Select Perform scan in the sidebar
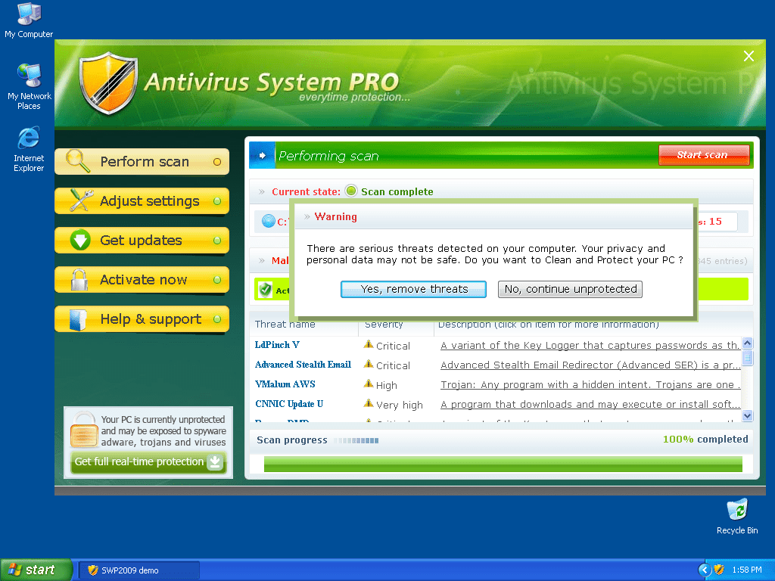The image size is (775, 581). [x=142, y=162]
